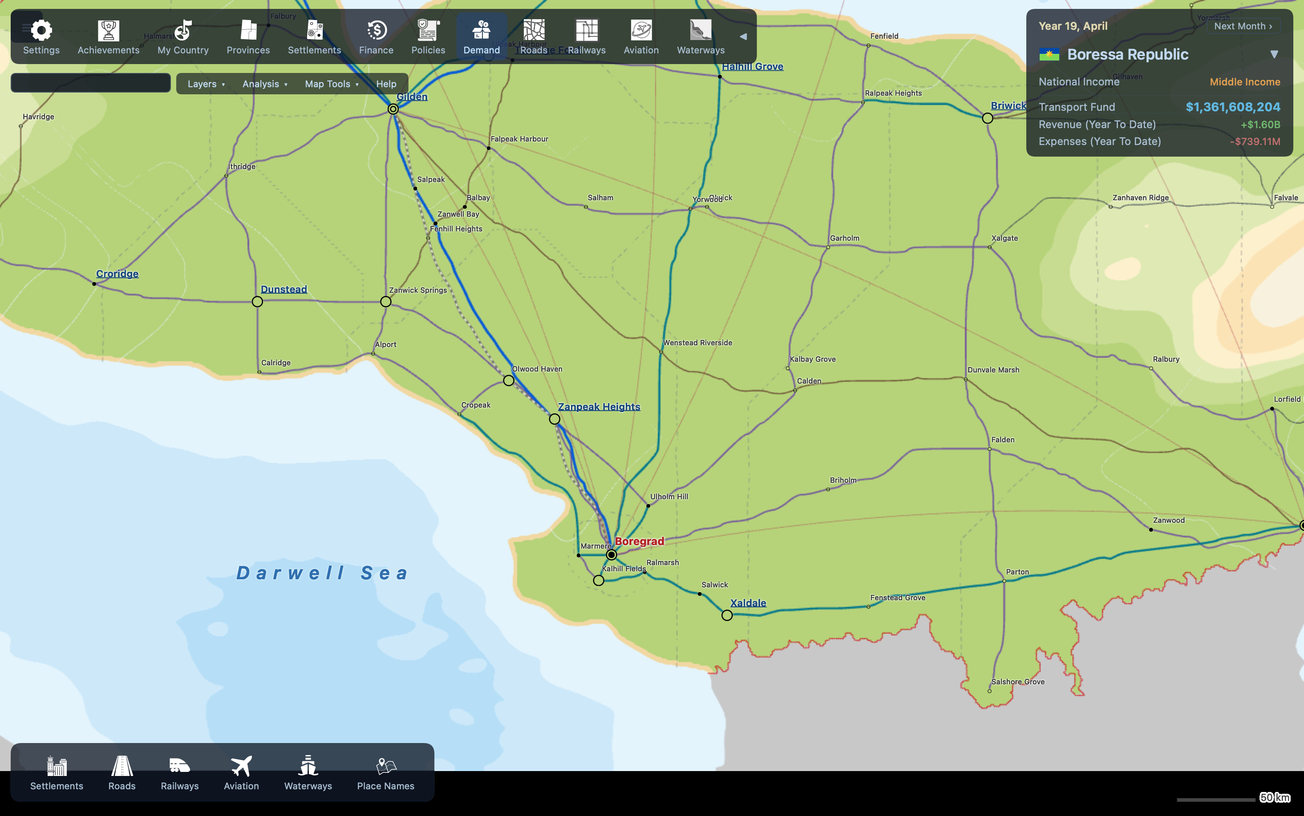This screenshot has width=1304, height=816.
Task: Toggle Settlements layer in bottom bar
Action: tap(57, 773)
